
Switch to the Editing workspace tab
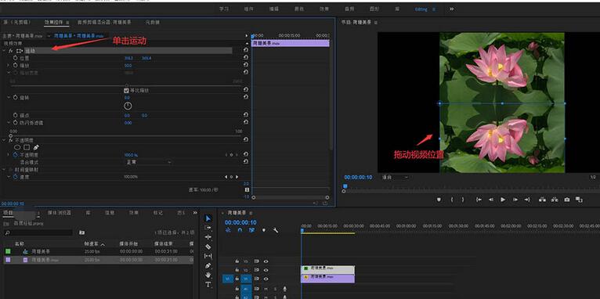[x=421, y=9]
